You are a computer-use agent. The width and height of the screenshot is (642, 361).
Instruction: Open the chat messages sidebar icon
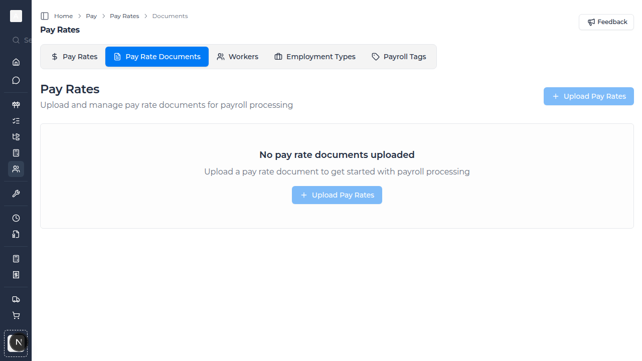(x=16, y=80)
